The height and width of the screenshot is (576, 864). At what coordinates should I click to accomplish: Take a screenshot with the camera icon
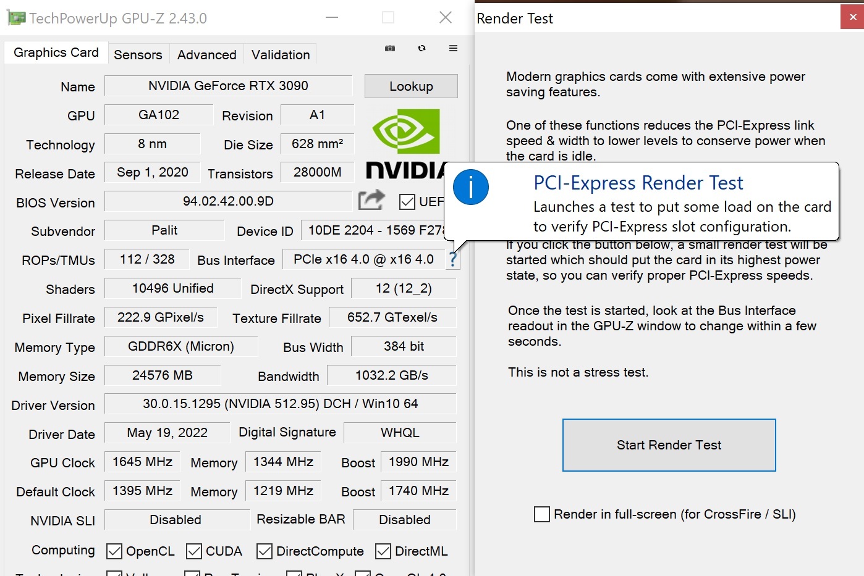point(390,48)
